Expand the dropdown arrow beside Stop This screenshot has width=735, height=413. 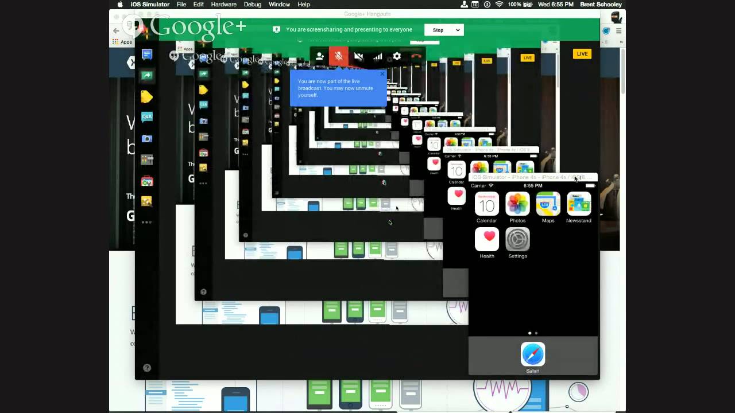(x=458, y=30)
